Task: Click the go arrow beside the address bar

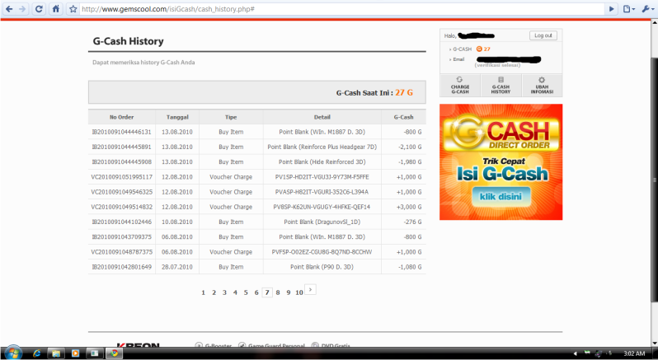Action: 612,9
